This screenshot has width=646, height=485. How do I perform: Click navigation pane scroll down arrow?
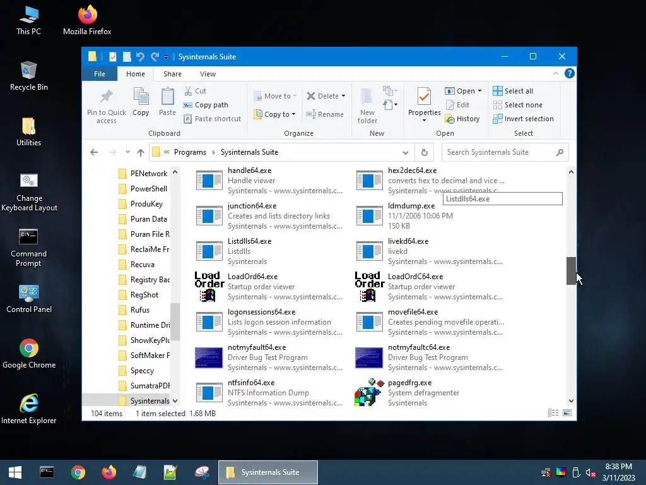(x=175, y=401)
